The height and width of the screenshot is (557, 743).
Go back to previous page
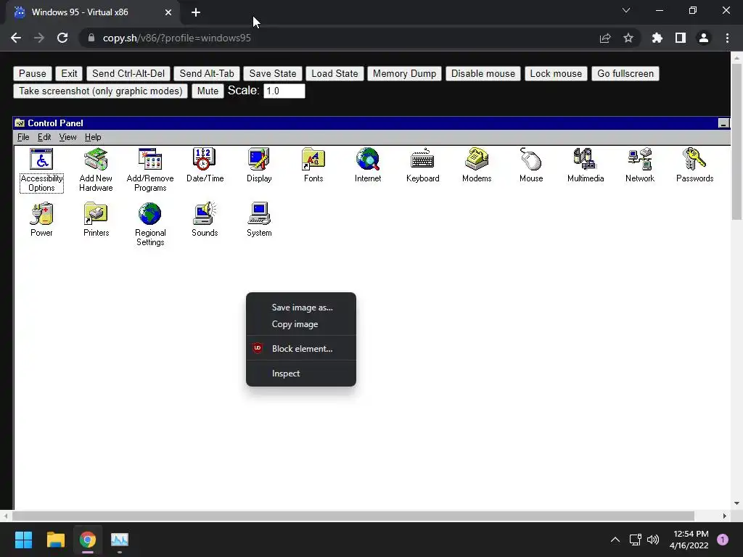tap(16, 38)
